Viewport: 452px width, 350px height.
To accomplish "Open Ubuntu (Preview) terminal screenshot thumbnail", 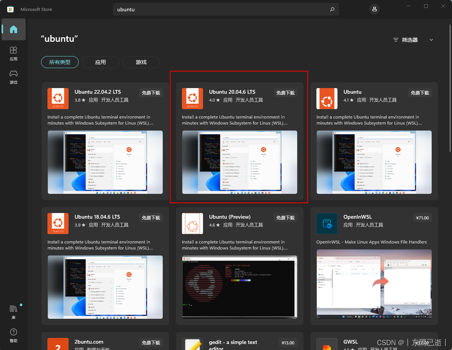I will [240, 287].
